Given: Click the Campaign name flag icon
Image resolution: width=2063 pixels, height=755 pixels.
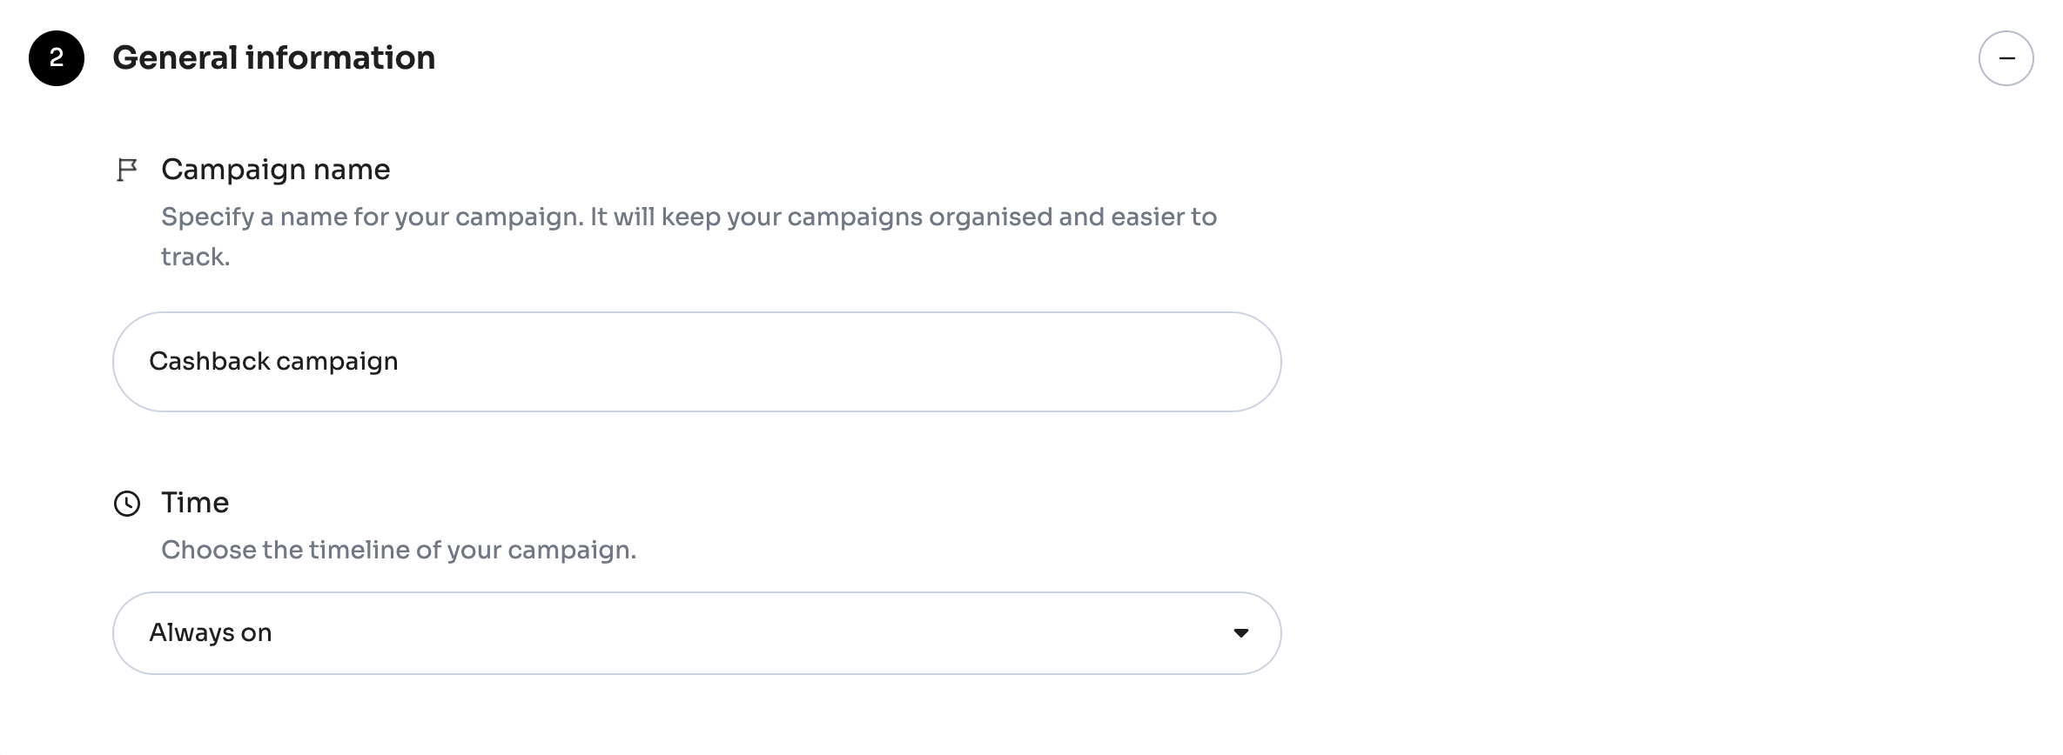Looking at the screenshot, I should [127, 170].
